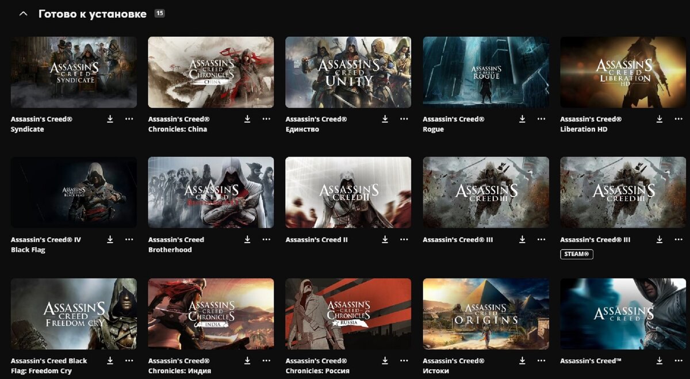Open more options for Assassin's Creed Syndicate
This screenshot has width=690, height=379.
tap(129, 118)
